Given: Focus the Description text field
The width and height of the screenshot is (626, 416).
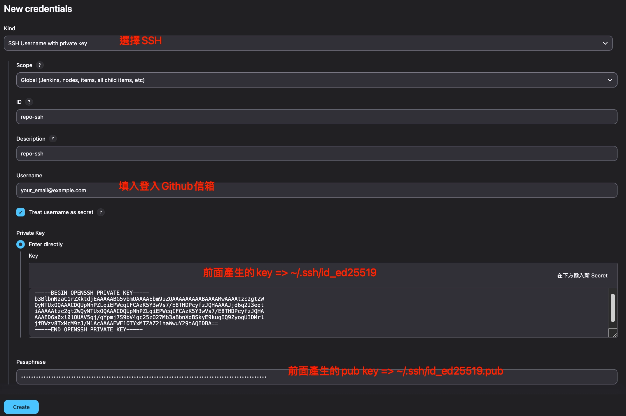Looking at the screenshot, I should tap(317, 153).
